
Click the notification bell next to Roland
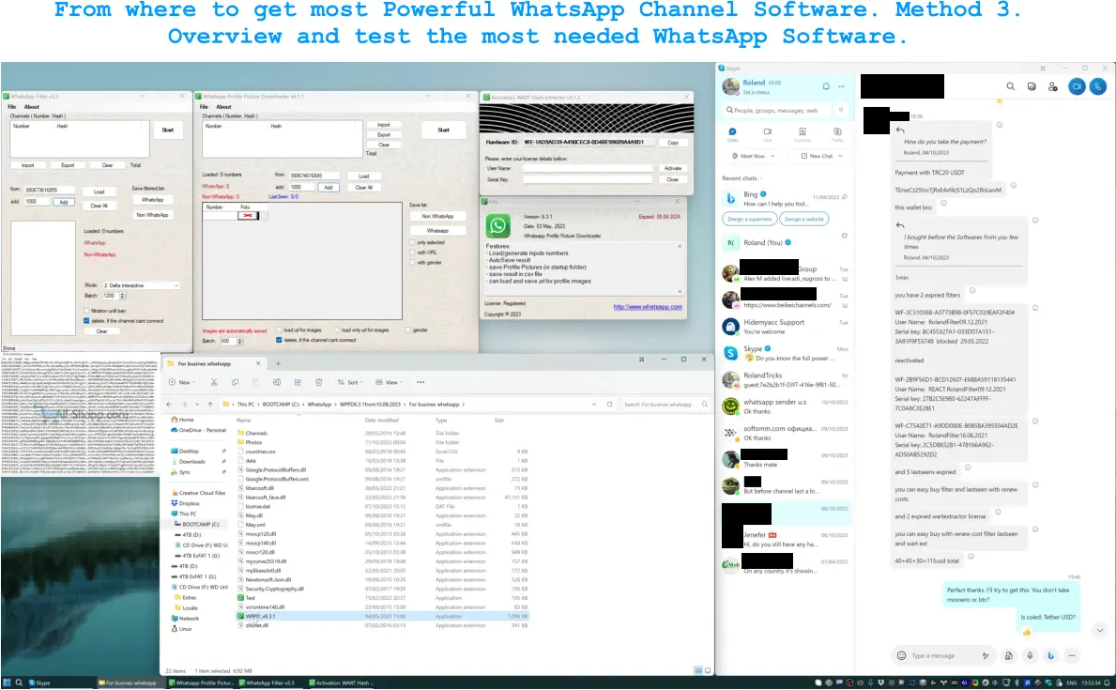tap(825, 85)
